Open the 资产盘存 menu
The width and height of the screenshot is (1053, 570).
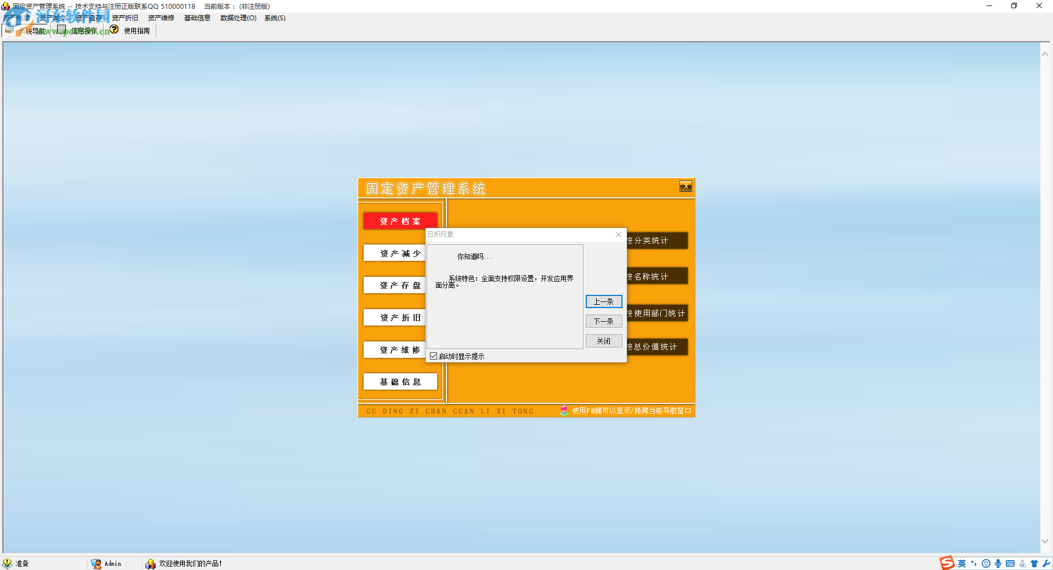tap(88, 18)
